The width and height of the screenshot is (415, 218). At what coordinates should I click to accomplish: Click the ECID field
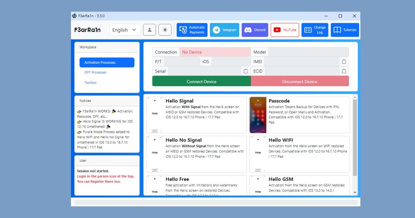(302, 71)
